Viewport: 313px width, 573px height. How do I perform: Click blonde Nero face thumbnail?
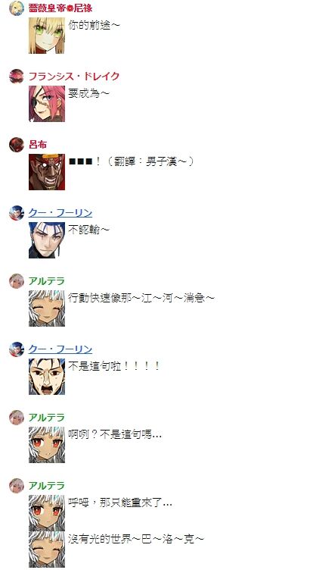[x=47, y=36]
